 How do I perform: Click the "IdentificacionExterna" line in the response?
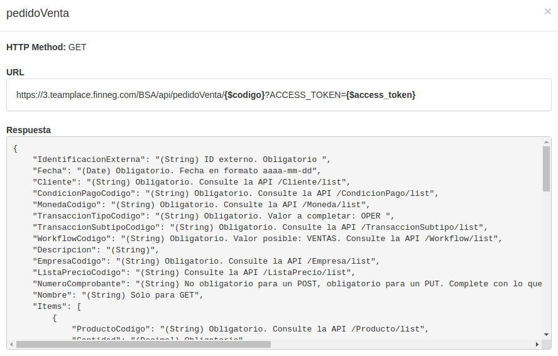(x=181, y=159)
